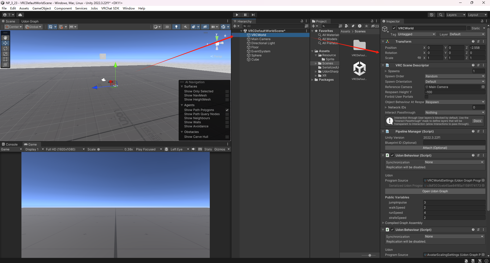Open the Gizmos globe icon in Scene
Viewport: 490px width, 263px height.
click(223, 27)
